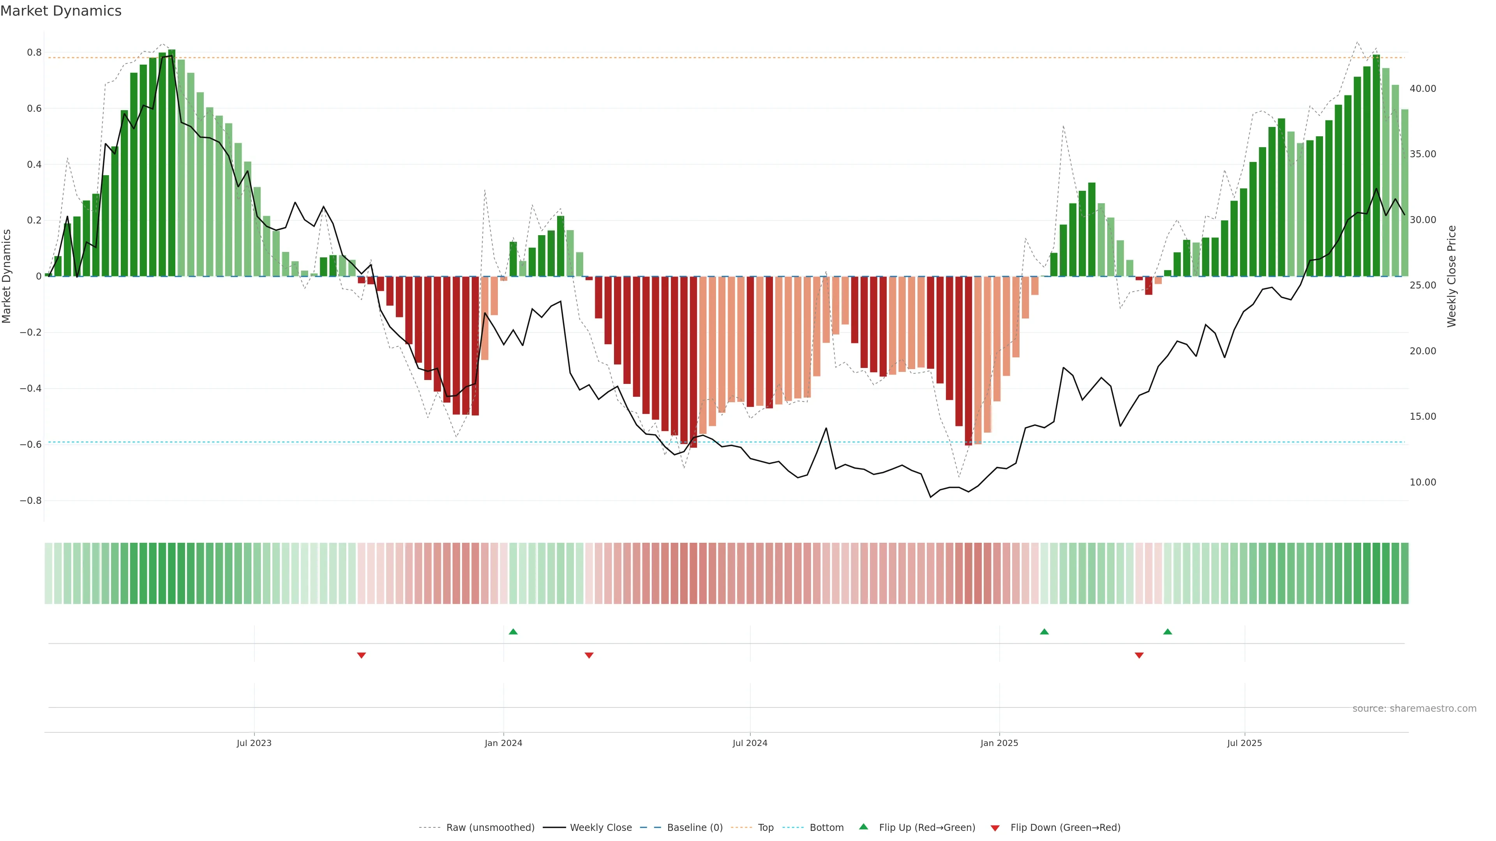The width and height of the screenshot is (1496, 841).
Task: Toggle the Bottom threshold legend entry
Action: pos(826,828)
